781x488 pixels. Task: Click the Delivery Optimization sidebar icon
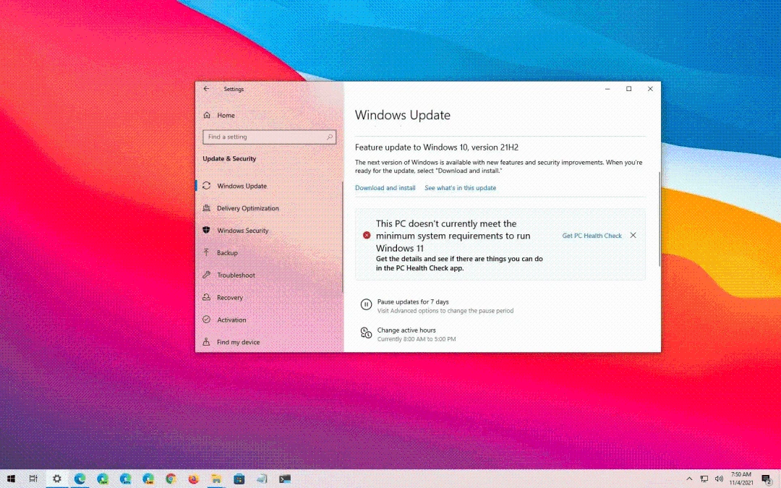tap(206, 208)
